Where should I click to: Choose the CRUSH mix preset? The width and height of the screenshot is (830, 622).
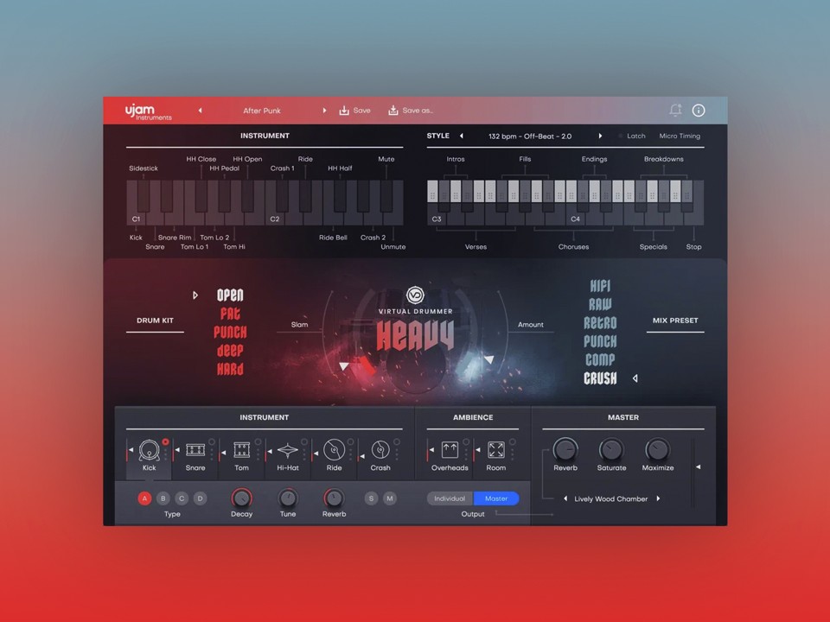point(600,378)
